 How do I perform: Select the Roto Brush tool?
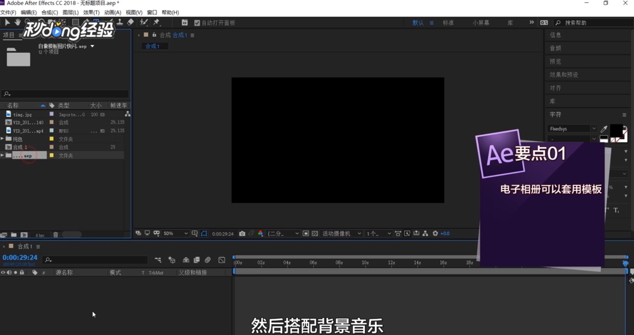pyautogui.click(x=144, y=23)
